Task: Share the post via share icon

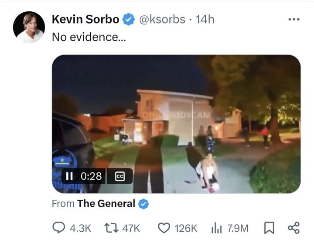Action: (294, 228)
